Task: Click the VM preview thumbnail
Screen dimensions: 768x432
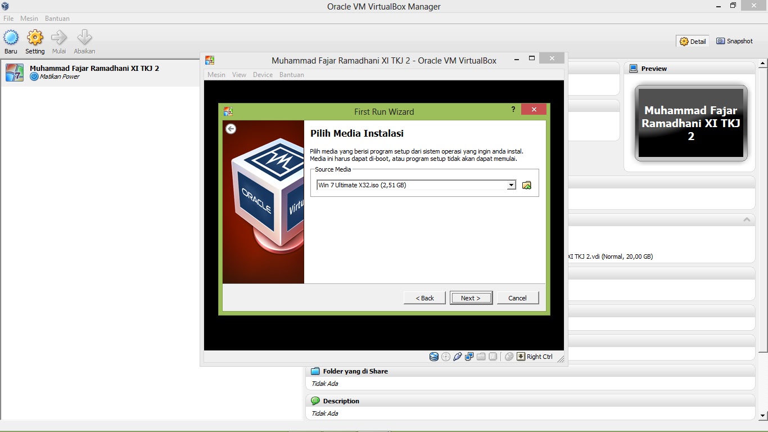Action: [x=691, y=123]
